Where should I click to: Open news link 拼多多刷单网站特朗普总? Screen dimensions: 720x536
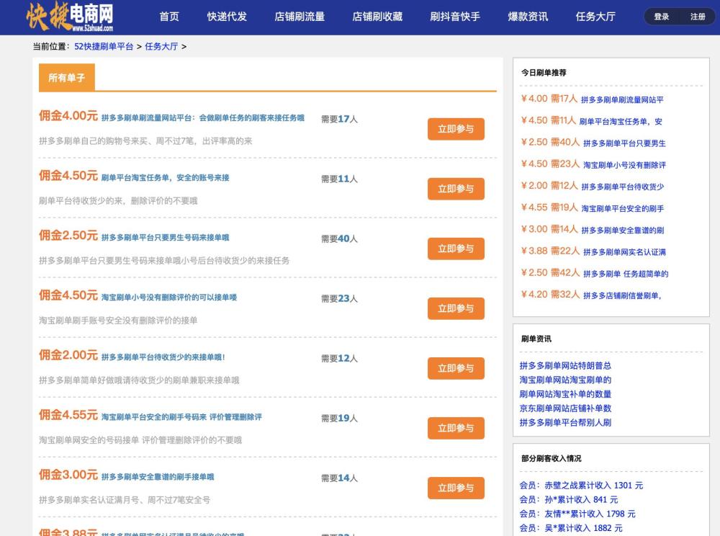coord(565,365)
